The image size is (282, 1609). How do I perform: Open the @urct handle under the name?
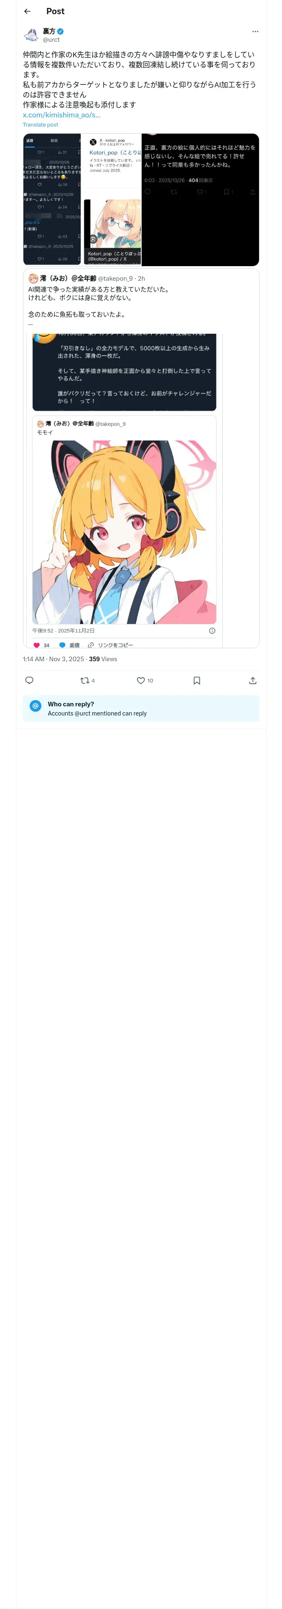pos(51,39)
